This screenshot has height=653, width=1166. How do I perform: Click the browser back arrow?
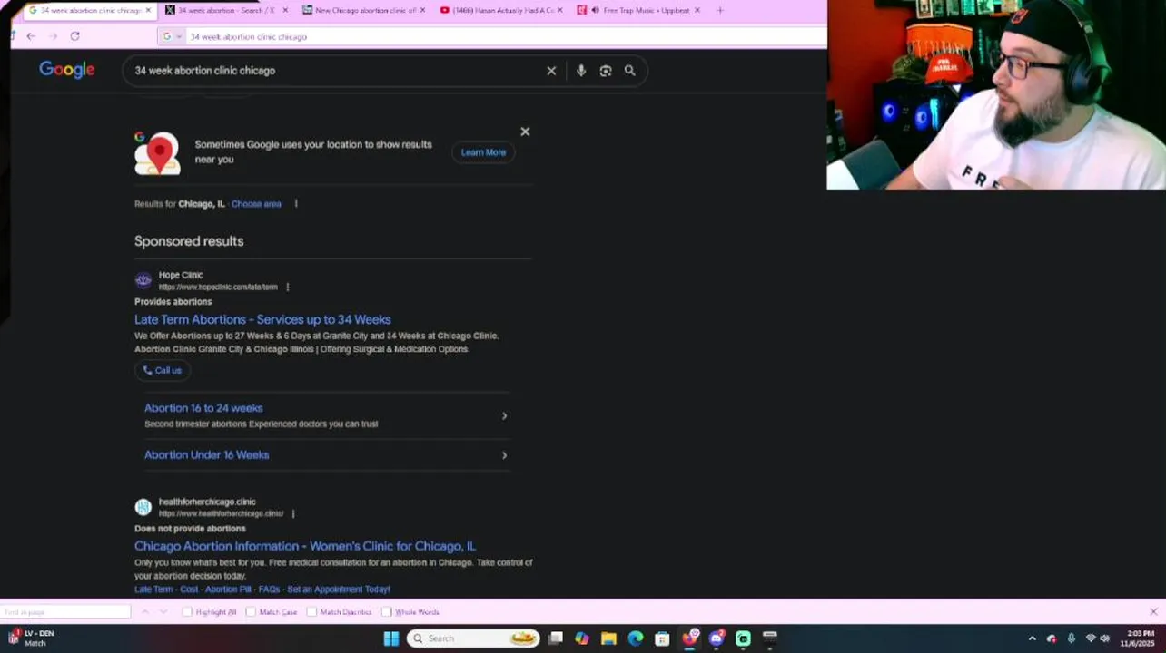coord(31,36)
